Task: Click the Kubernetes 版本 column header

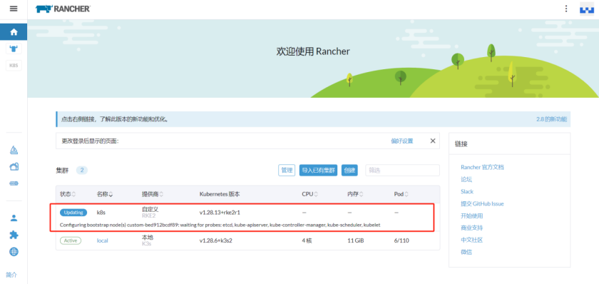Action: coord(220,194)
